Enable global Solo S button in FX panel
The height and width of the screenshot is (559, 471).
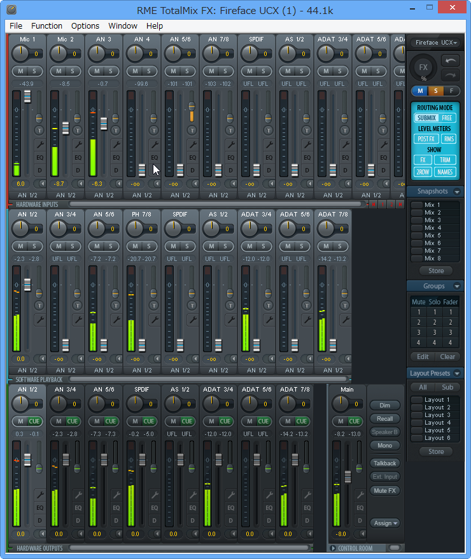(x=436, y=91)
